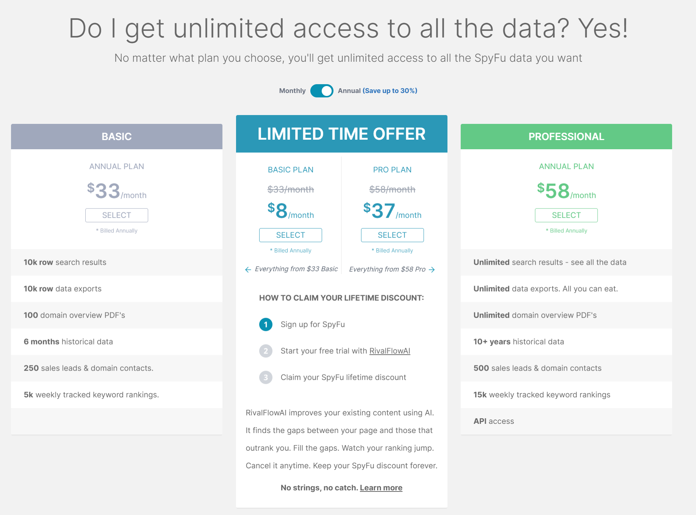The height and width of the screenshot is (515, 696).
Task: Select the limited offer Pro Plan at $37
Action: point(392,235)
